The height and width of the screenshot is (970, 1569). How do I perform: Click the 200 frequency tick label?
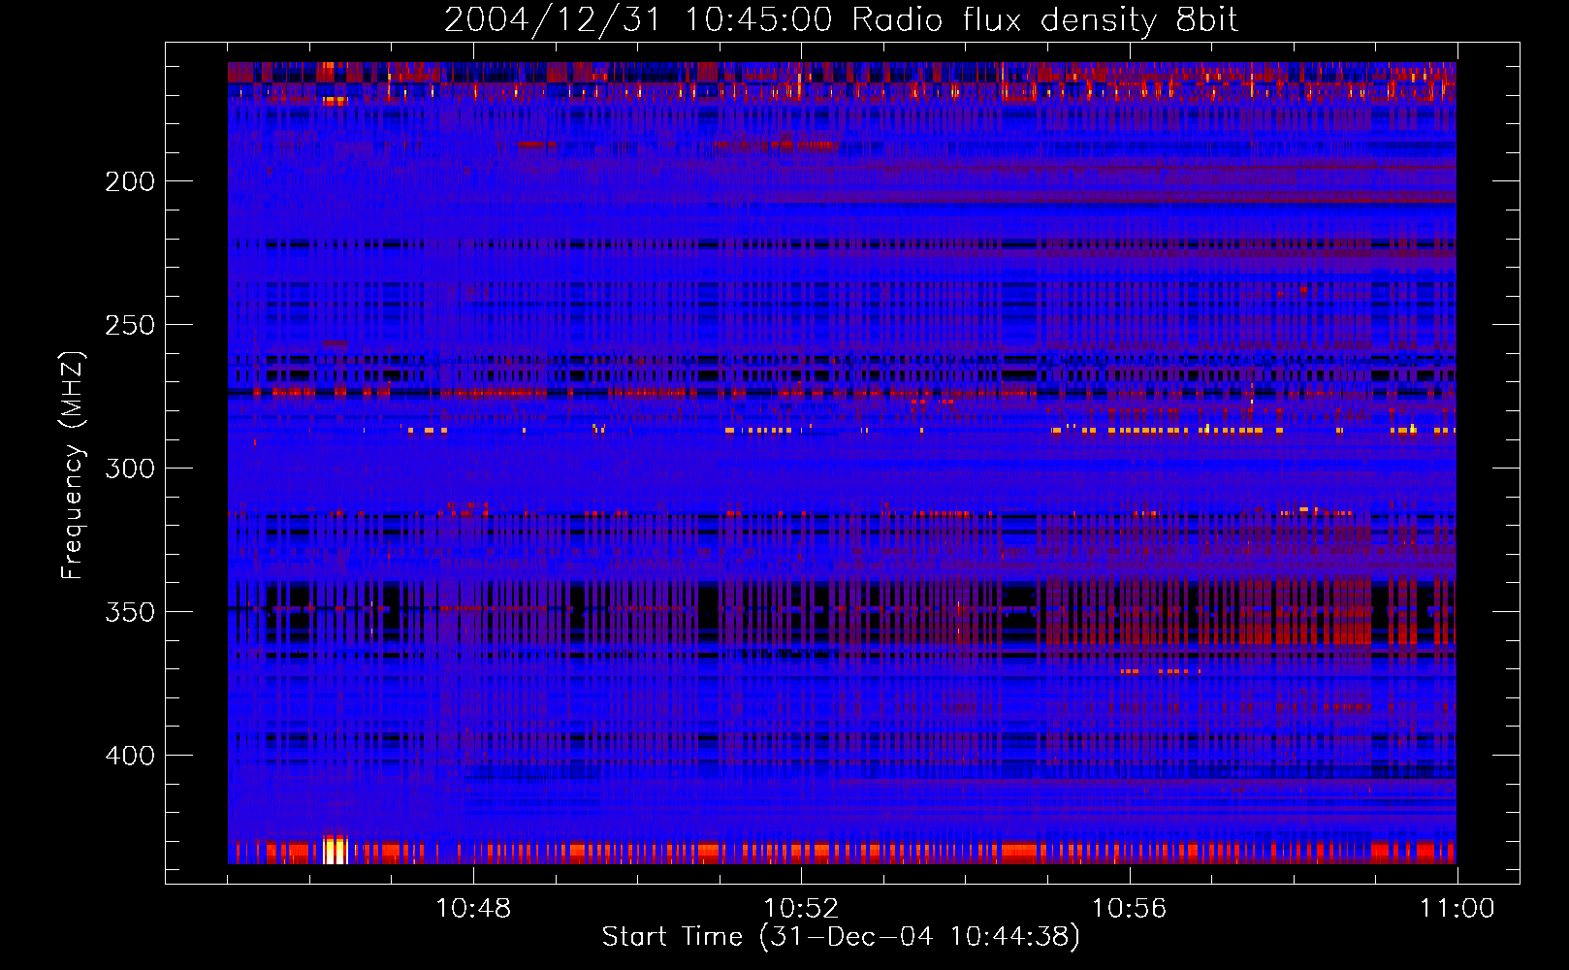(130, 181)
